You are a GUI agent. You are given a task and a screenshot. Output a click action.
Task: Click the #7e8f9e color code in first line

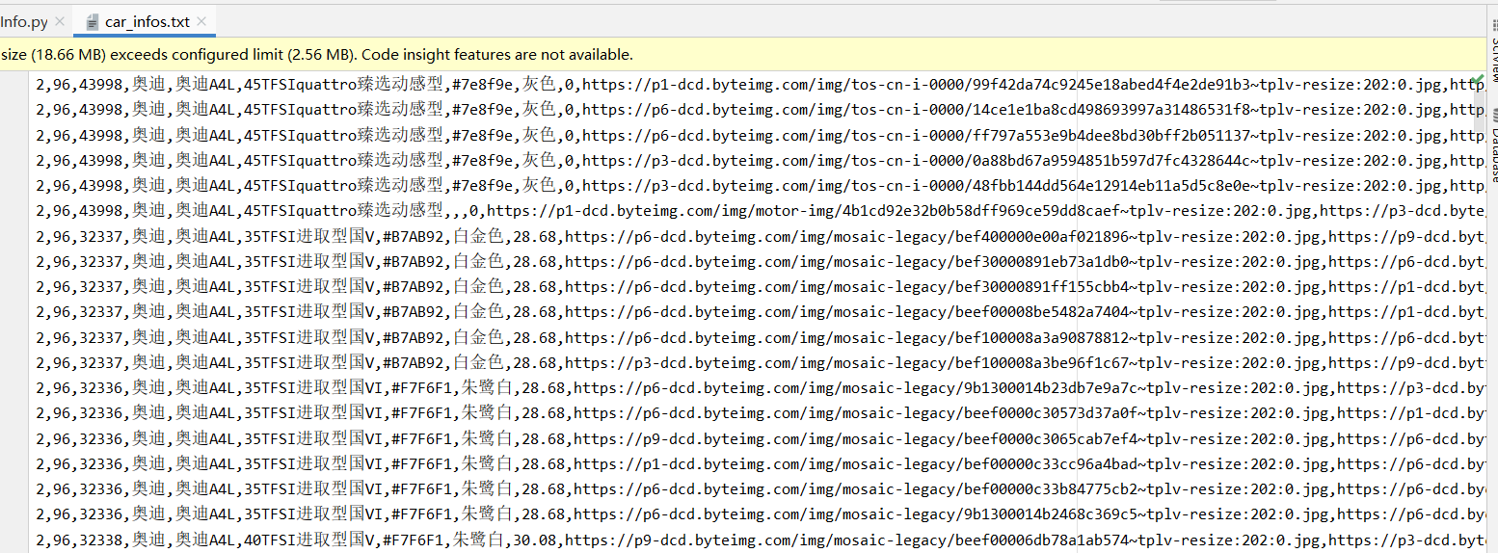pos(483,85)
